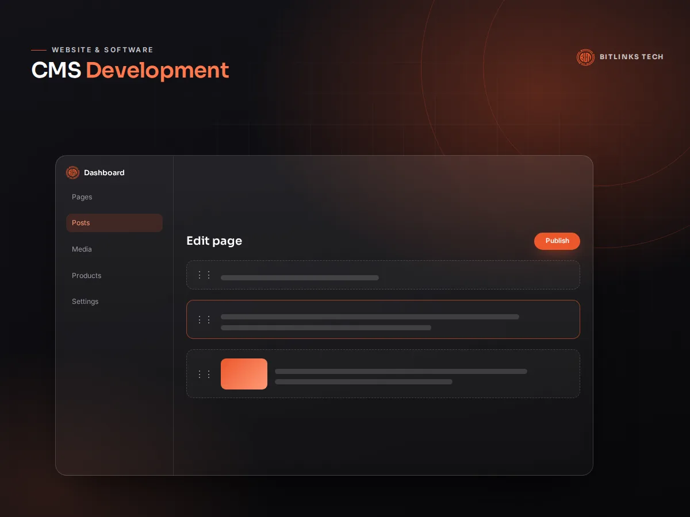Select the orange image thumbnail
The image size is (690, 517).
pyautogui.click(x=244, y=374)
